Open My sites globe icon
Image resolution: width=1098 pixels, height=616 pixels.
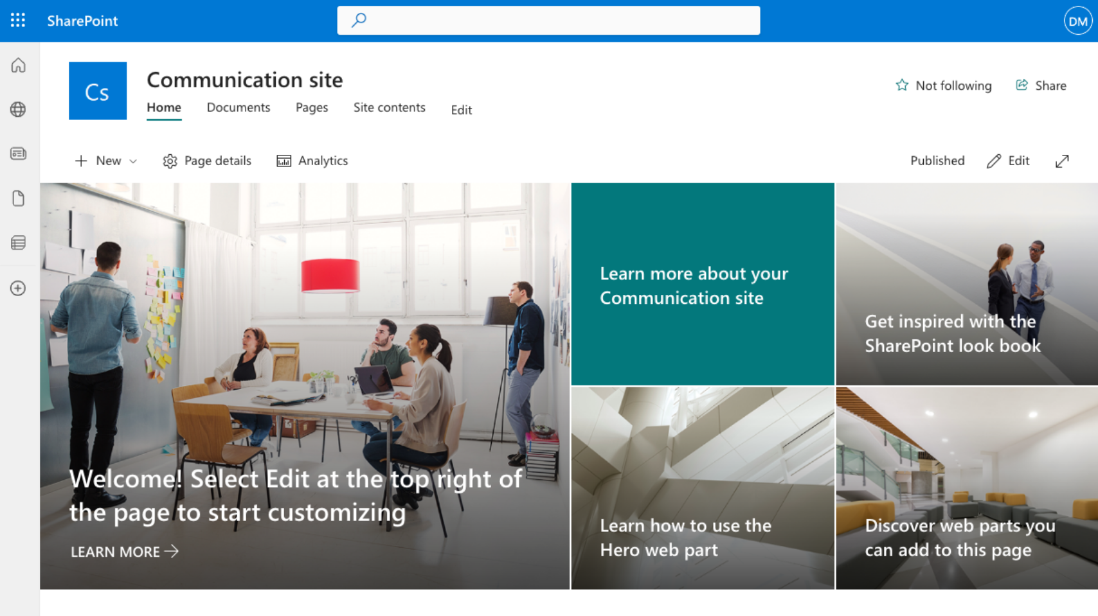18,109
